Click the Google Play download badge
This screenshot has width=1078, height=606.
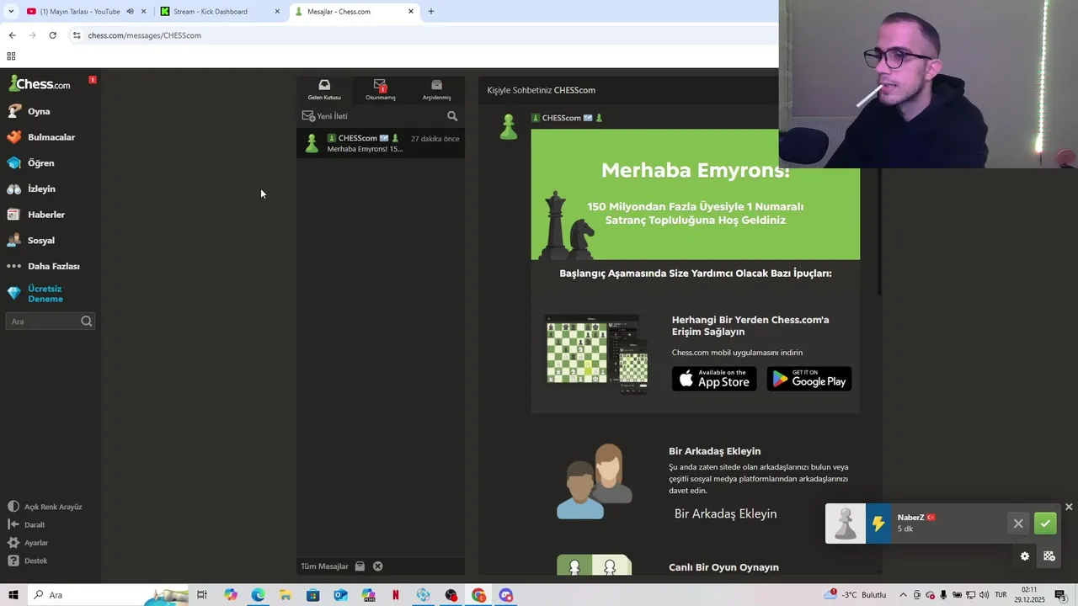click(809, 379)
